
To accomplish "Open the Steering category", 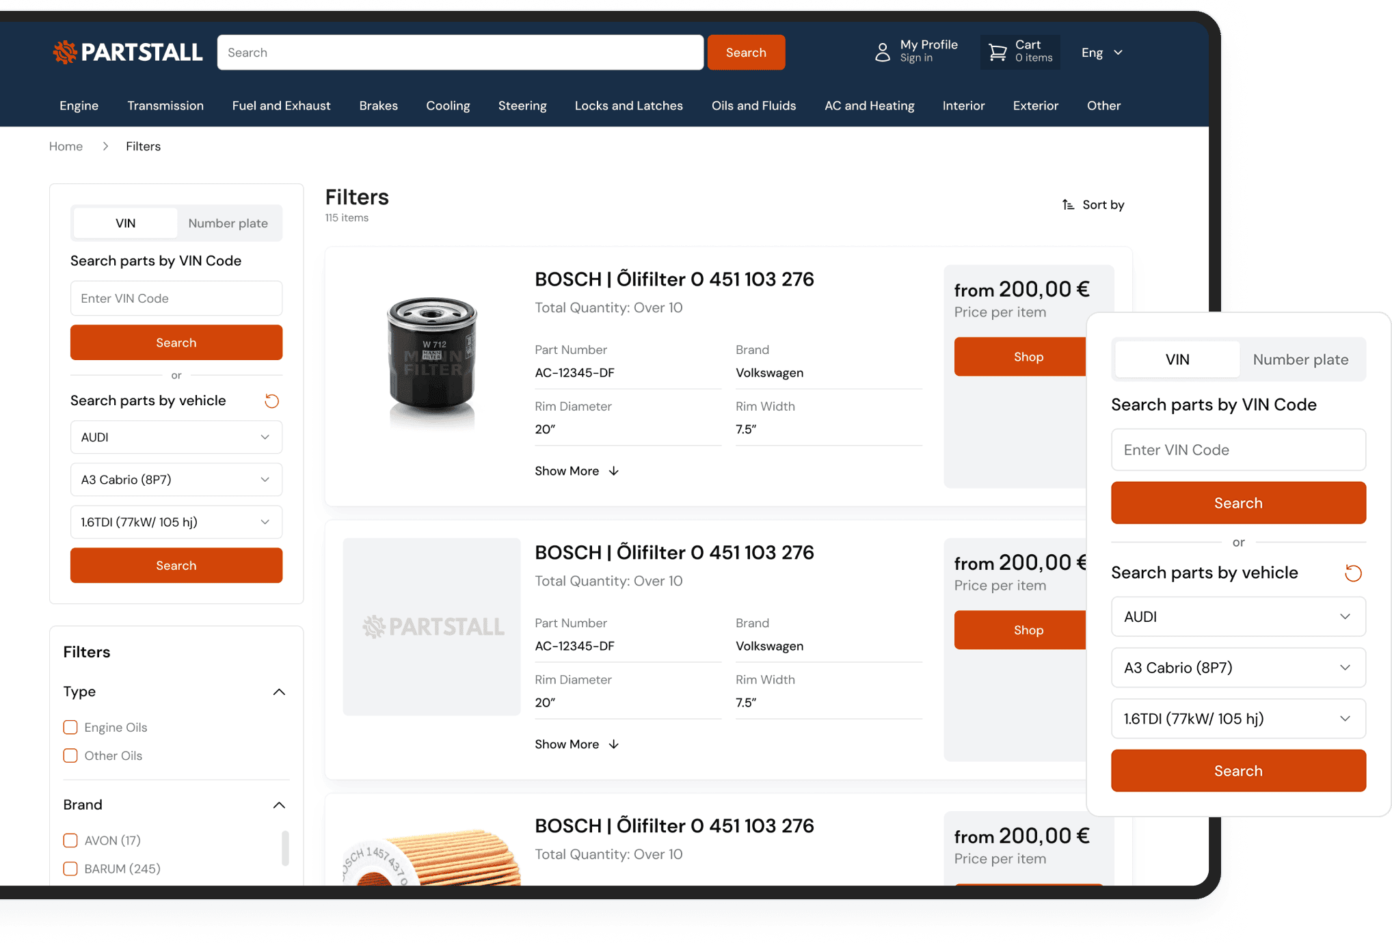I will [522, 105].
